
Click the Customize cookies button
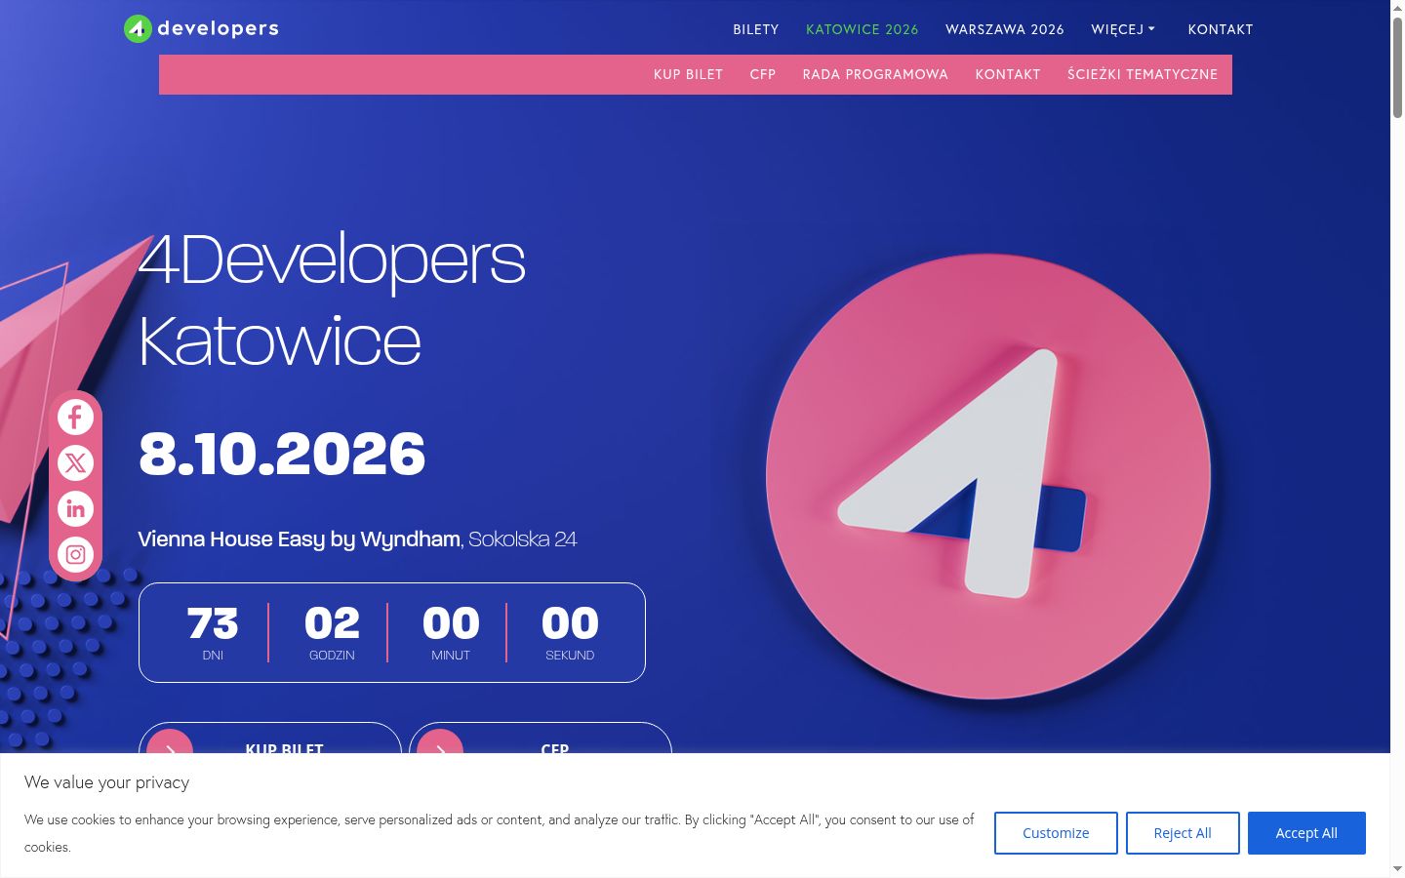1056,833
